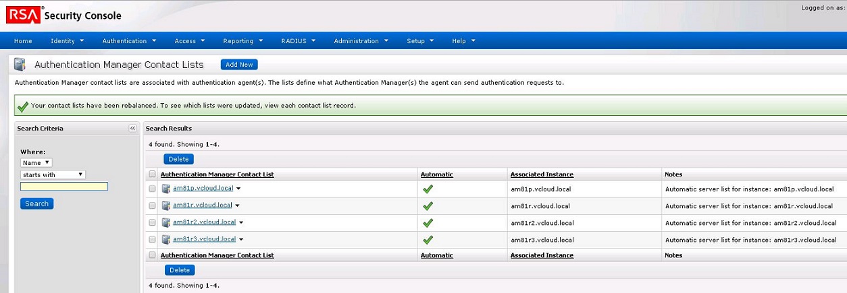Click the server icon next to am81r.vcloud.local
This screenshot has width=847, height=293.
(x=166, y=206)
